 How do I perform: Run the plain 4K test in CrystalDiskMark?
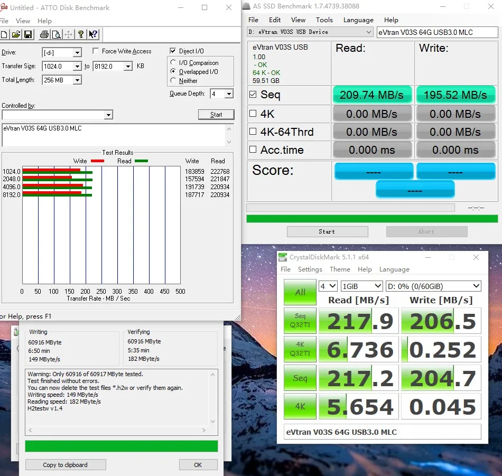point(300,406)
